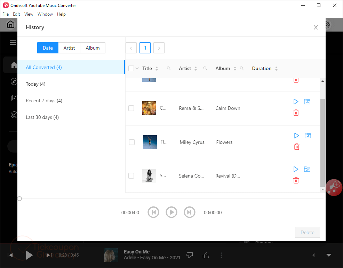Skip to next track in History player
This screenshot has width=343, height=268.
click(190, 212)
